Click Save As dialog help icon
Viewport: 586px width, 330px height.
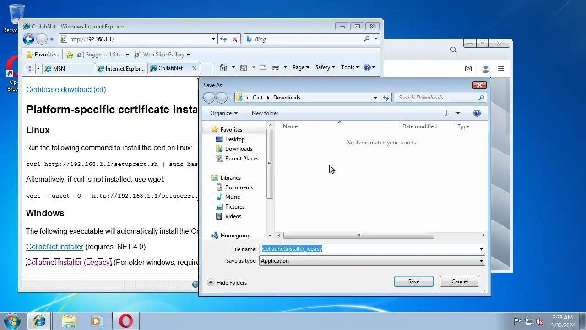pos(477,113)
